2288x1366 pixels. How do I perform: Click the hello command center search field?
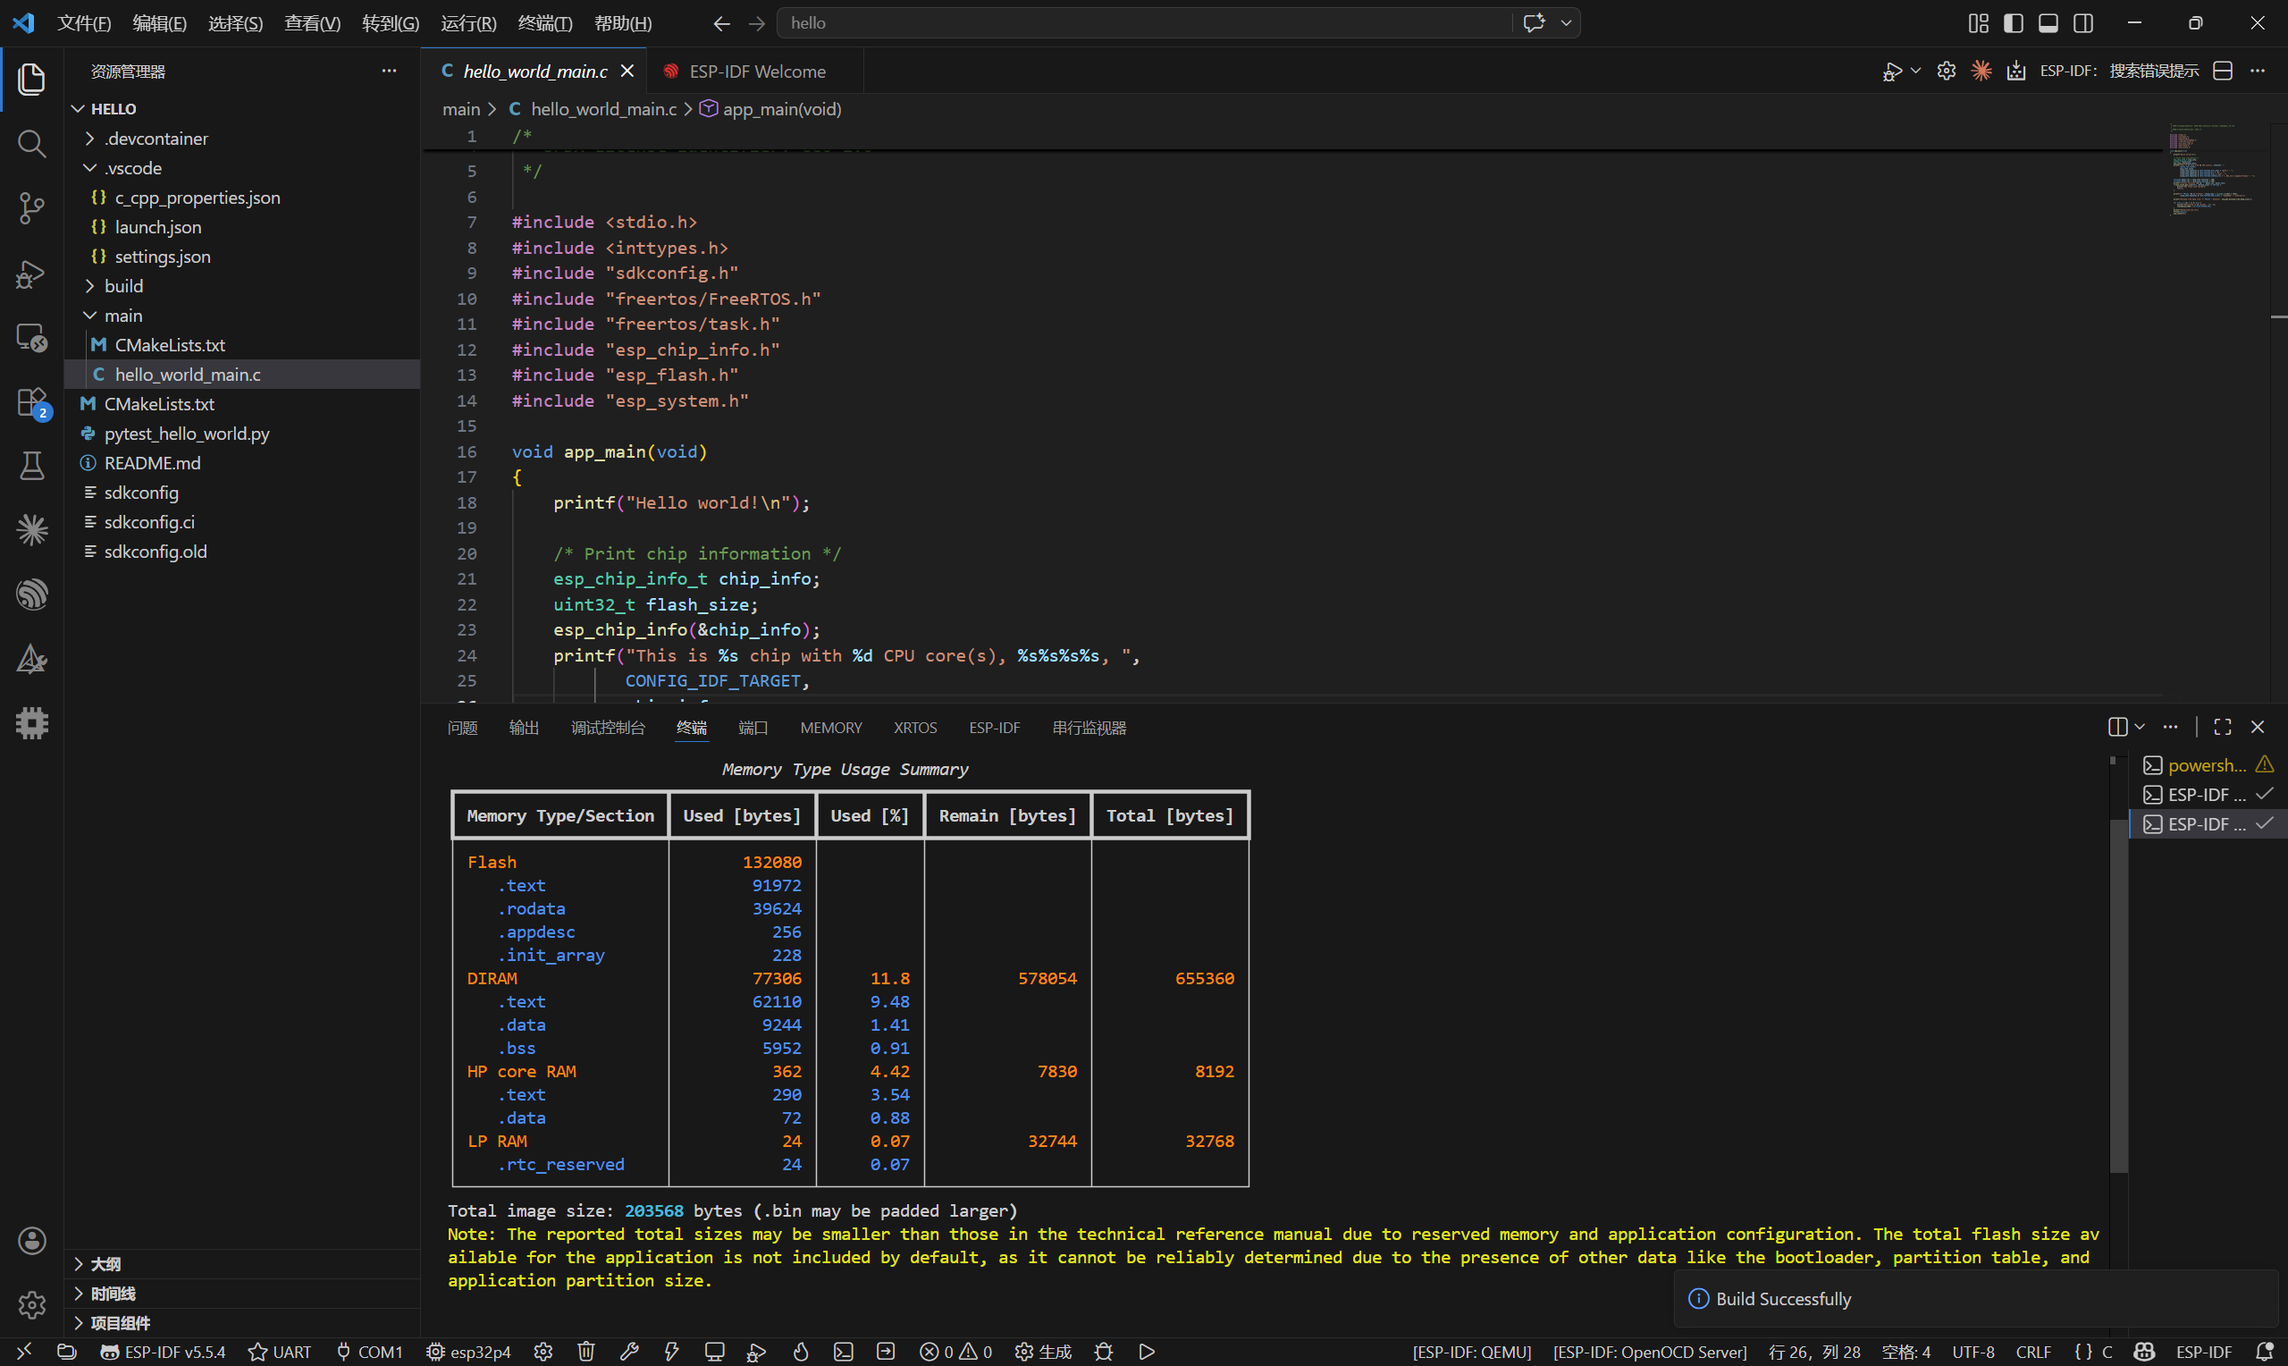point(1145,23)
